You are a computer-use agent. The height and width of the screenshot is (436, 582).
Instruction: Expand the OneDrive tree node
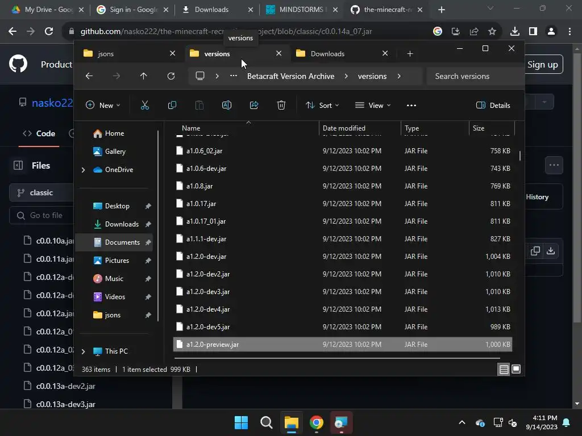pyautogui.click(x=83, y=170)
